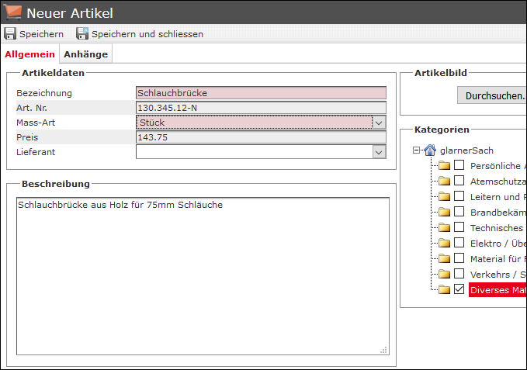Select the Allgemein tab

[30, 54]
